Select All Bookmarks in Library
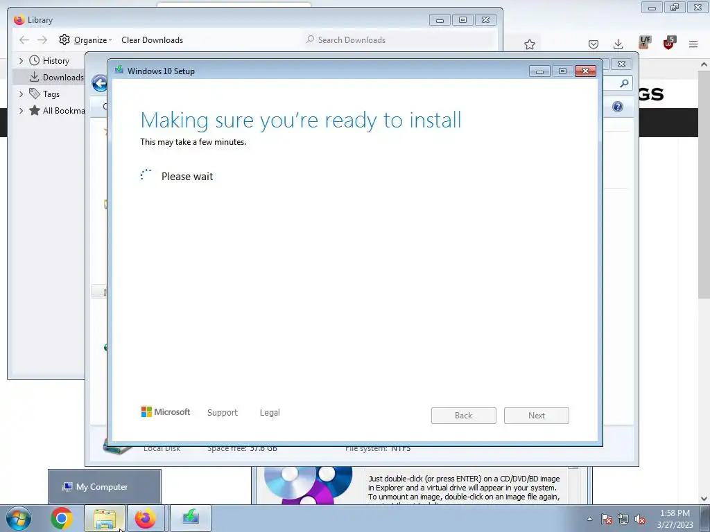 click(x=57, y=110)
